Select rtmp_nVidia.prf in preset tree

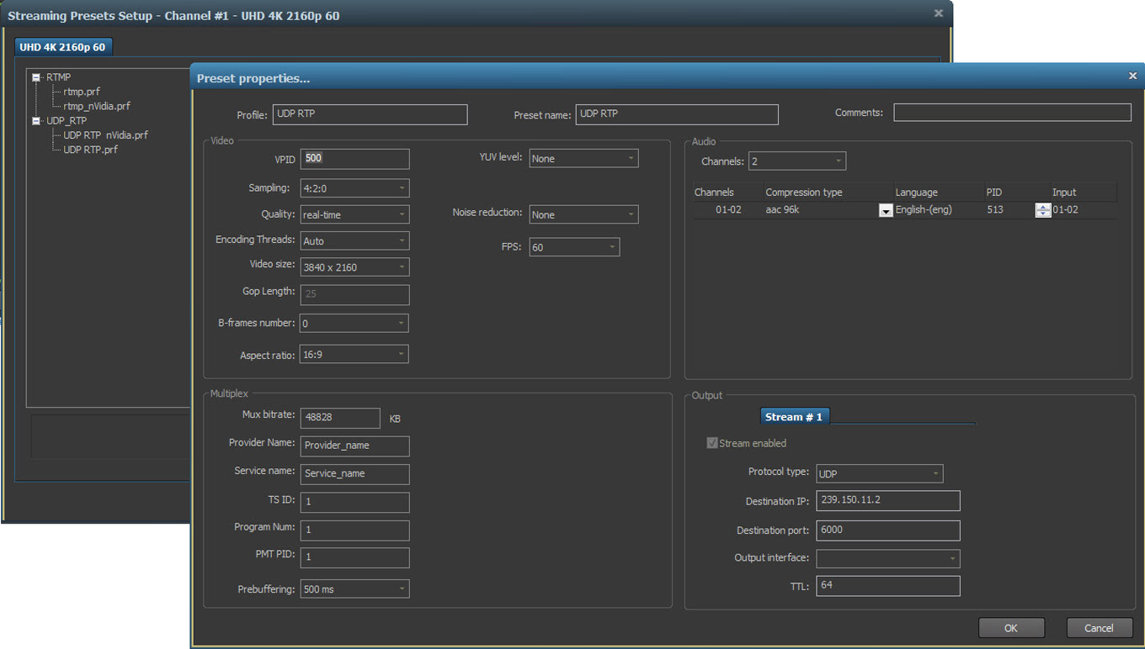(x=96, y=106)
